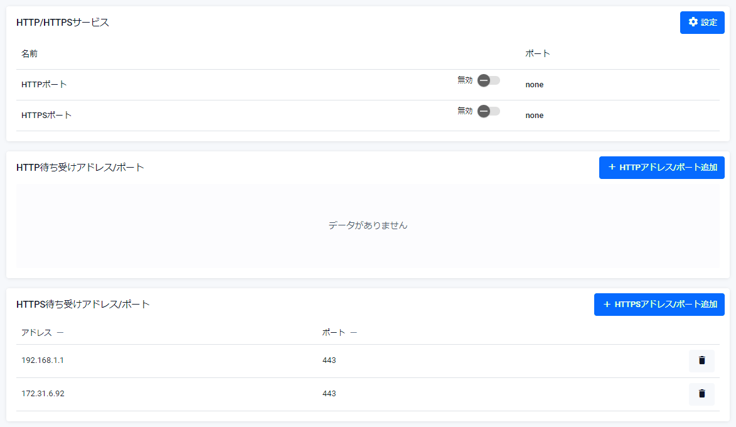Sort by アドレス column dash icon
The image size is (736, 427).
(60, 333)
